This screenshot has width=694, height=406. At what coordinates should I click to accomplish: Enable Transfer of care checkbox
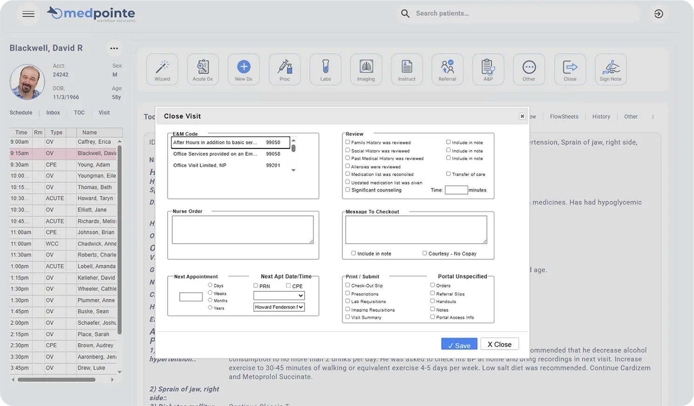pyautogui.click(x=449, y=174)
